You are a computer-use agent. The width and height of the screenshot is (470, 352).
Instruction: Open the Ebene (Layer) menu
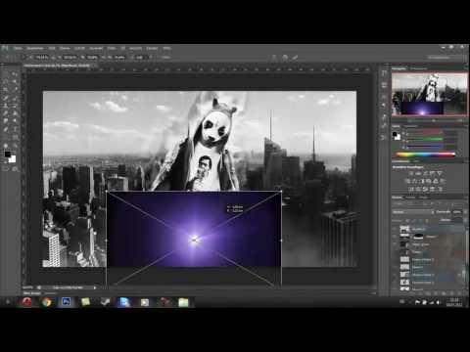tap(65, 48)
